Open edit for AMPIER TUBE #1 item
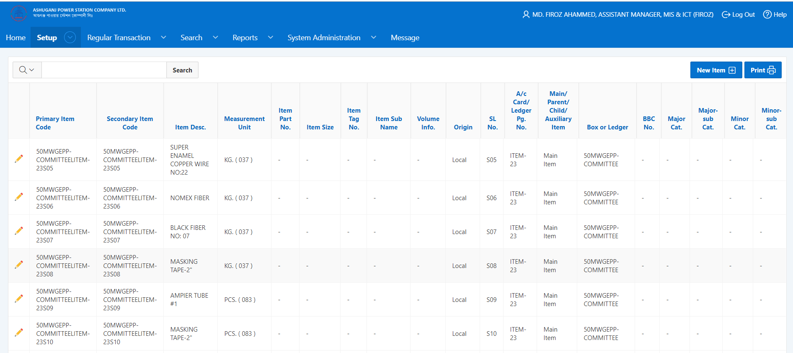Image resolution: width=793 pixels, height=353 pixels. pyautogui.click(x=19, y=299)
